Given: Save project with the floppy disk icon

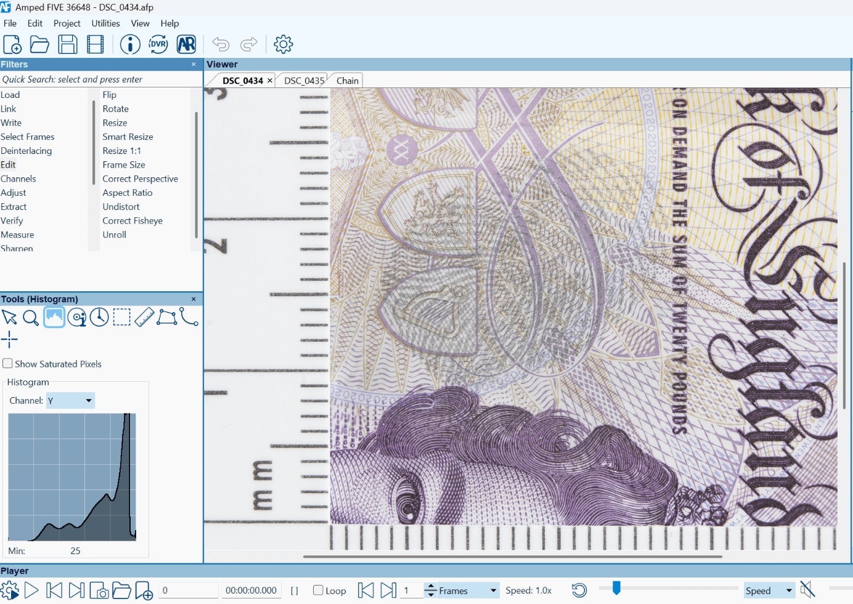Looking at the screenshot, I should point(67,44).
